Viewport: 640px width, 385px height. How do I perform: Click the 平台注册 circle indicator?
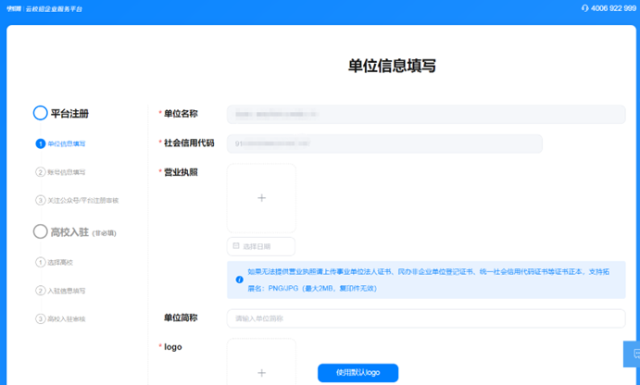tap(40, 113)
